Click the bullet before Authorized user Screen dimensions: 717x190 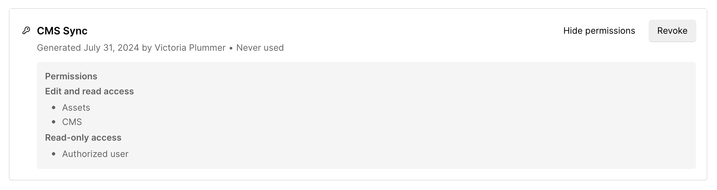pyautogui.click(x=54, y=154)
